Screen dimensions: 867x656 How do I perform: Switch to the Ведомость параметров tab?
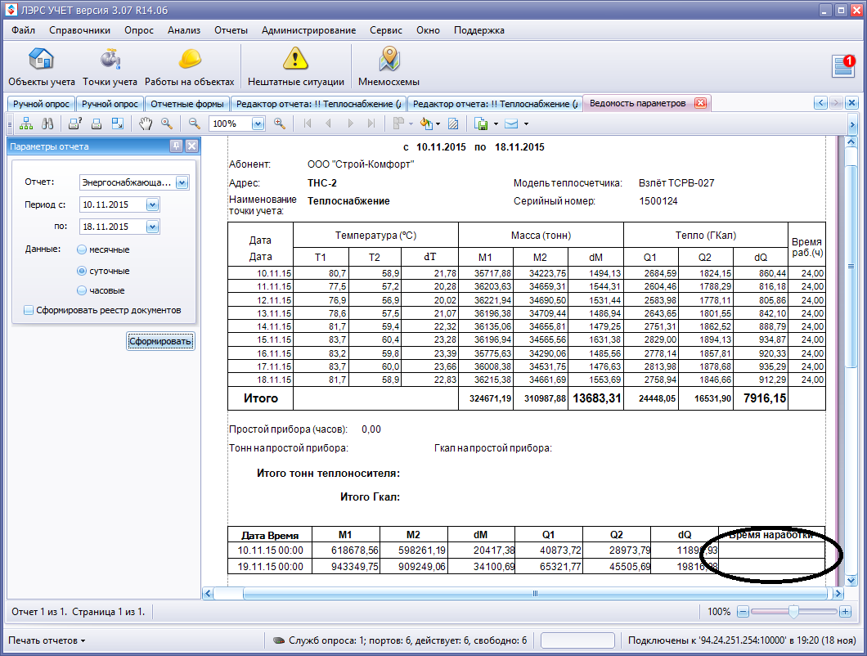coord(637,103)
